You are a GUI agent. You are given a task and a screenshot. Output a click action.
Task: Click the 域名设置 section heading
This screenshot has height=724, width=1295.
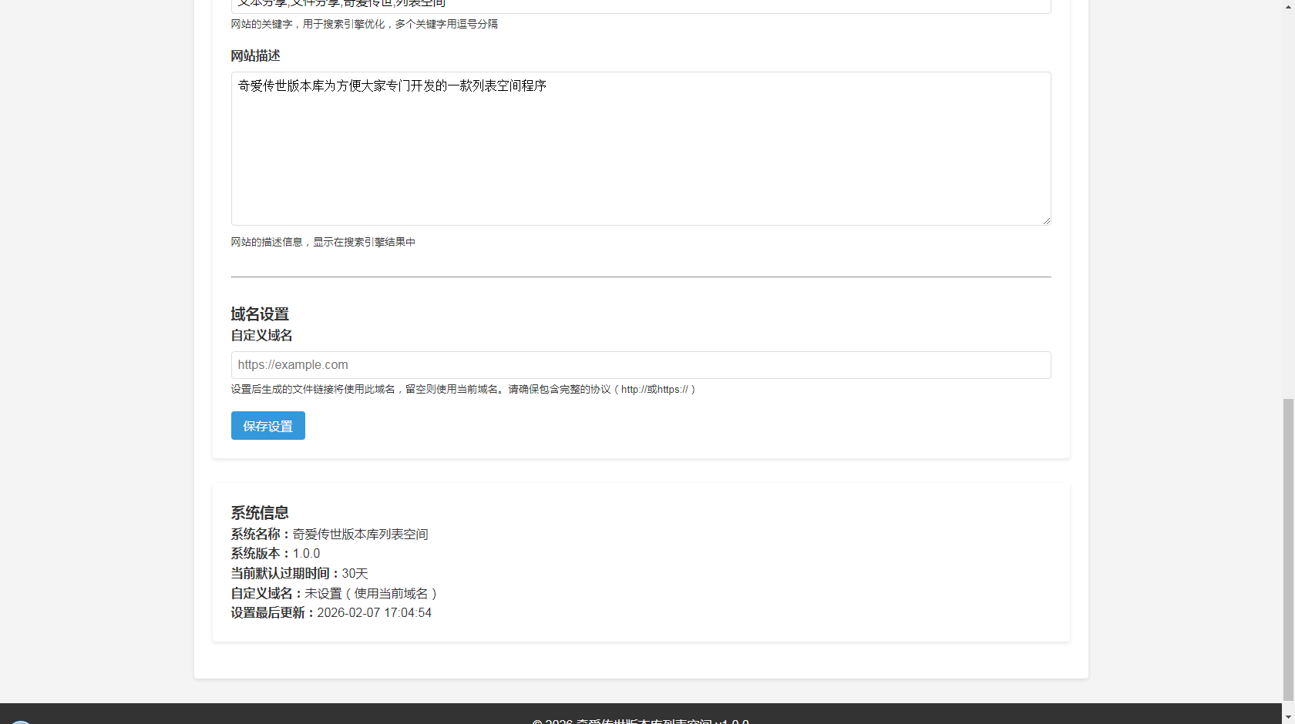pos(260,314)
